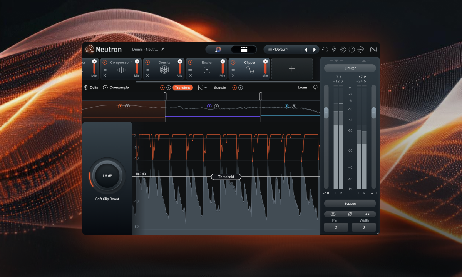The width and height of the screenshot is (462, 277).
Task: Click the low-mid crossover handle
Action: pos(165,96)
